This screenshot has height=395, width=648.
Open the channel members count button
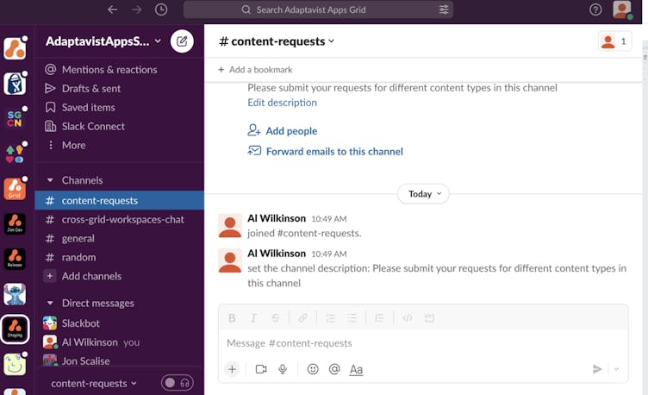(x=614, y=41)
